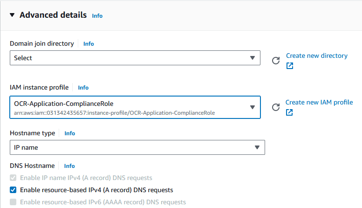The width and height of the screenshot is (362, 208).
Task: Refresh the Domain join directory list
Action: point(276,61)
